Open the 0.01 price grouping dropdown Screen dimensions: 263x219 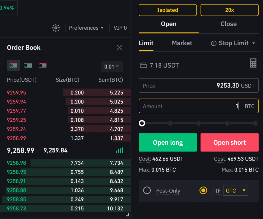(112, 66)
